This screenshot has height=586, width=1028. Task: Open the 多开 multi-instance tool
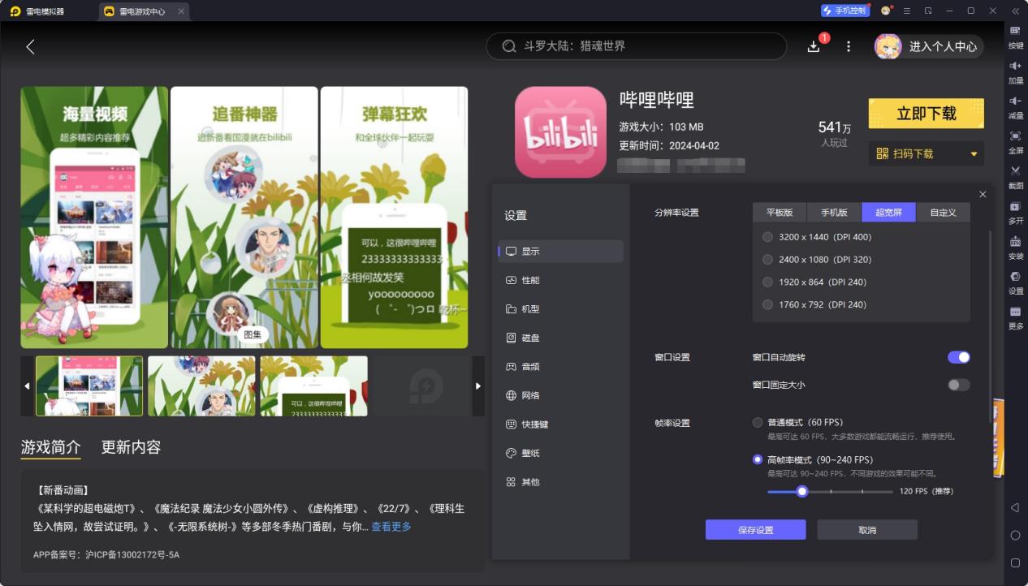(1015, 211)
